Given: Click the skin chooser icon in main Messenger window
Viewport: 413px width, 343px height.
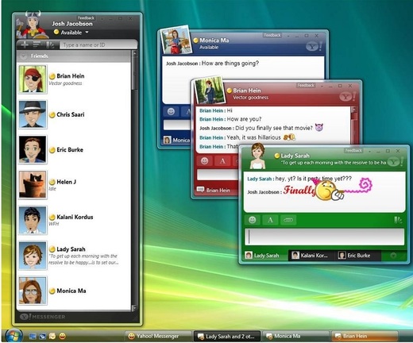Looking at the screenshot, I should coord(50,45).
